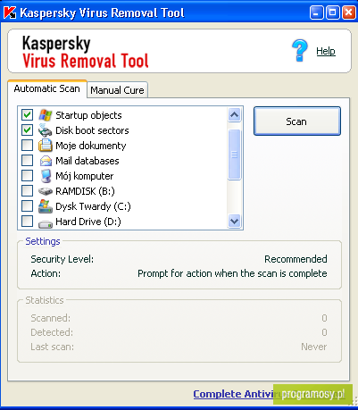Image resolution: width=358 pixels, height=410 pixels.
Task: Click the Detected: label
Action: coord(52,332)
